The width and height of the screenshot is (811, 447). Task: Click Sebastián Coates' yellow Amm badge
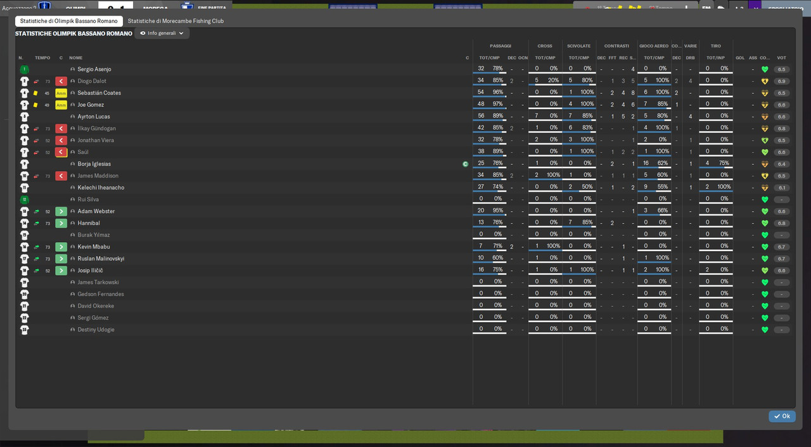(61, 93)
